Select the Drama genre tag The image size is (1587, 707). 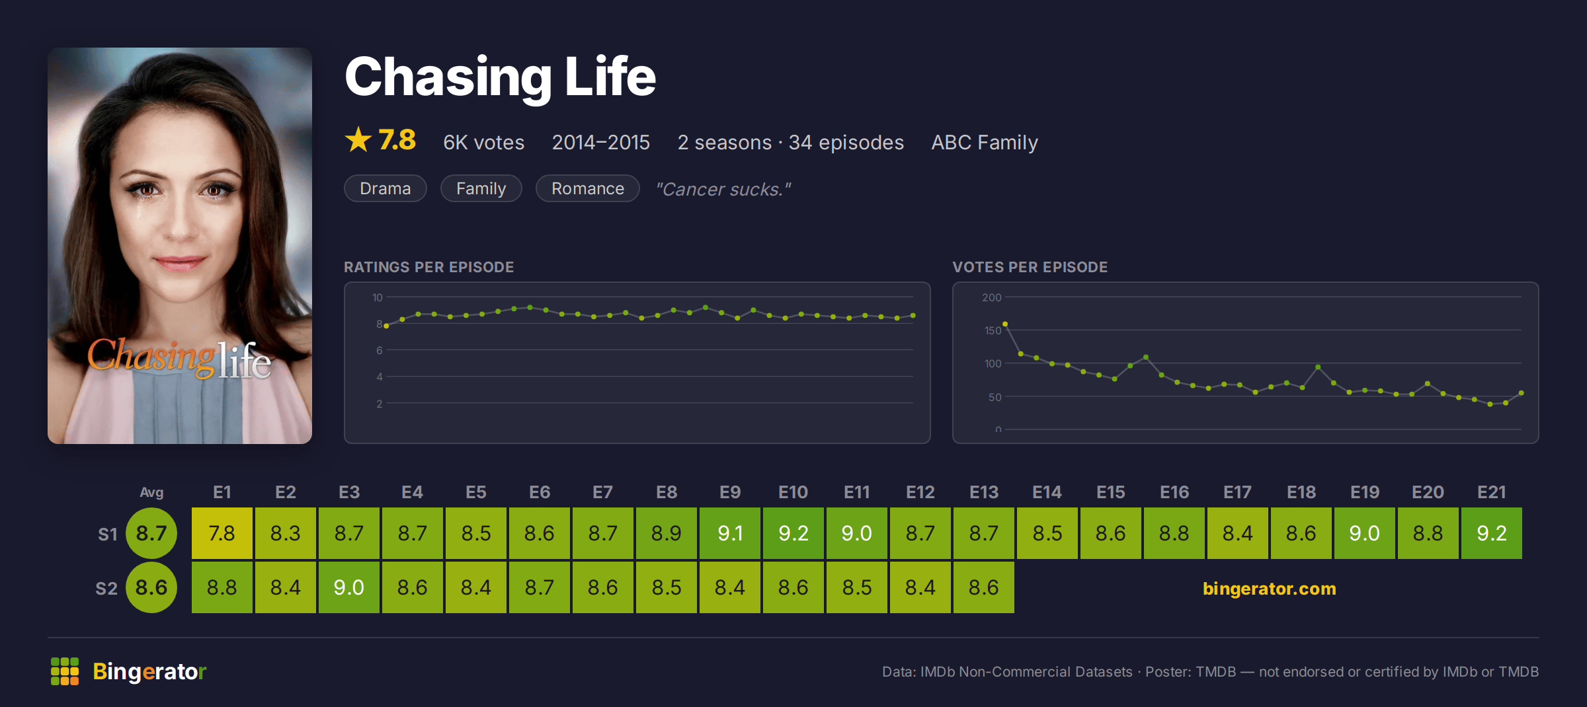tap(386, 188)
